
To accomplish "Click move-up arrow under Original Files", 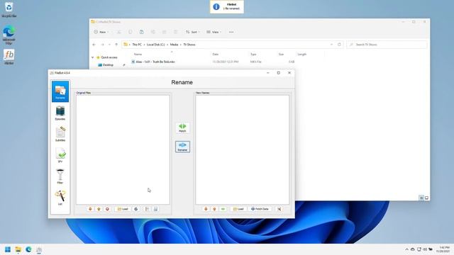I will click(x=99, y=209).
